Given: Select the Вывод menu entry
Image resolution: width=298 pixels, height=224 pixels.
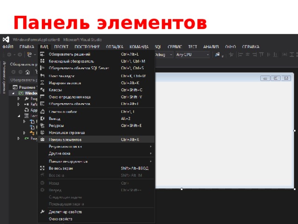Looking at the screenshot, I should 96,119.
